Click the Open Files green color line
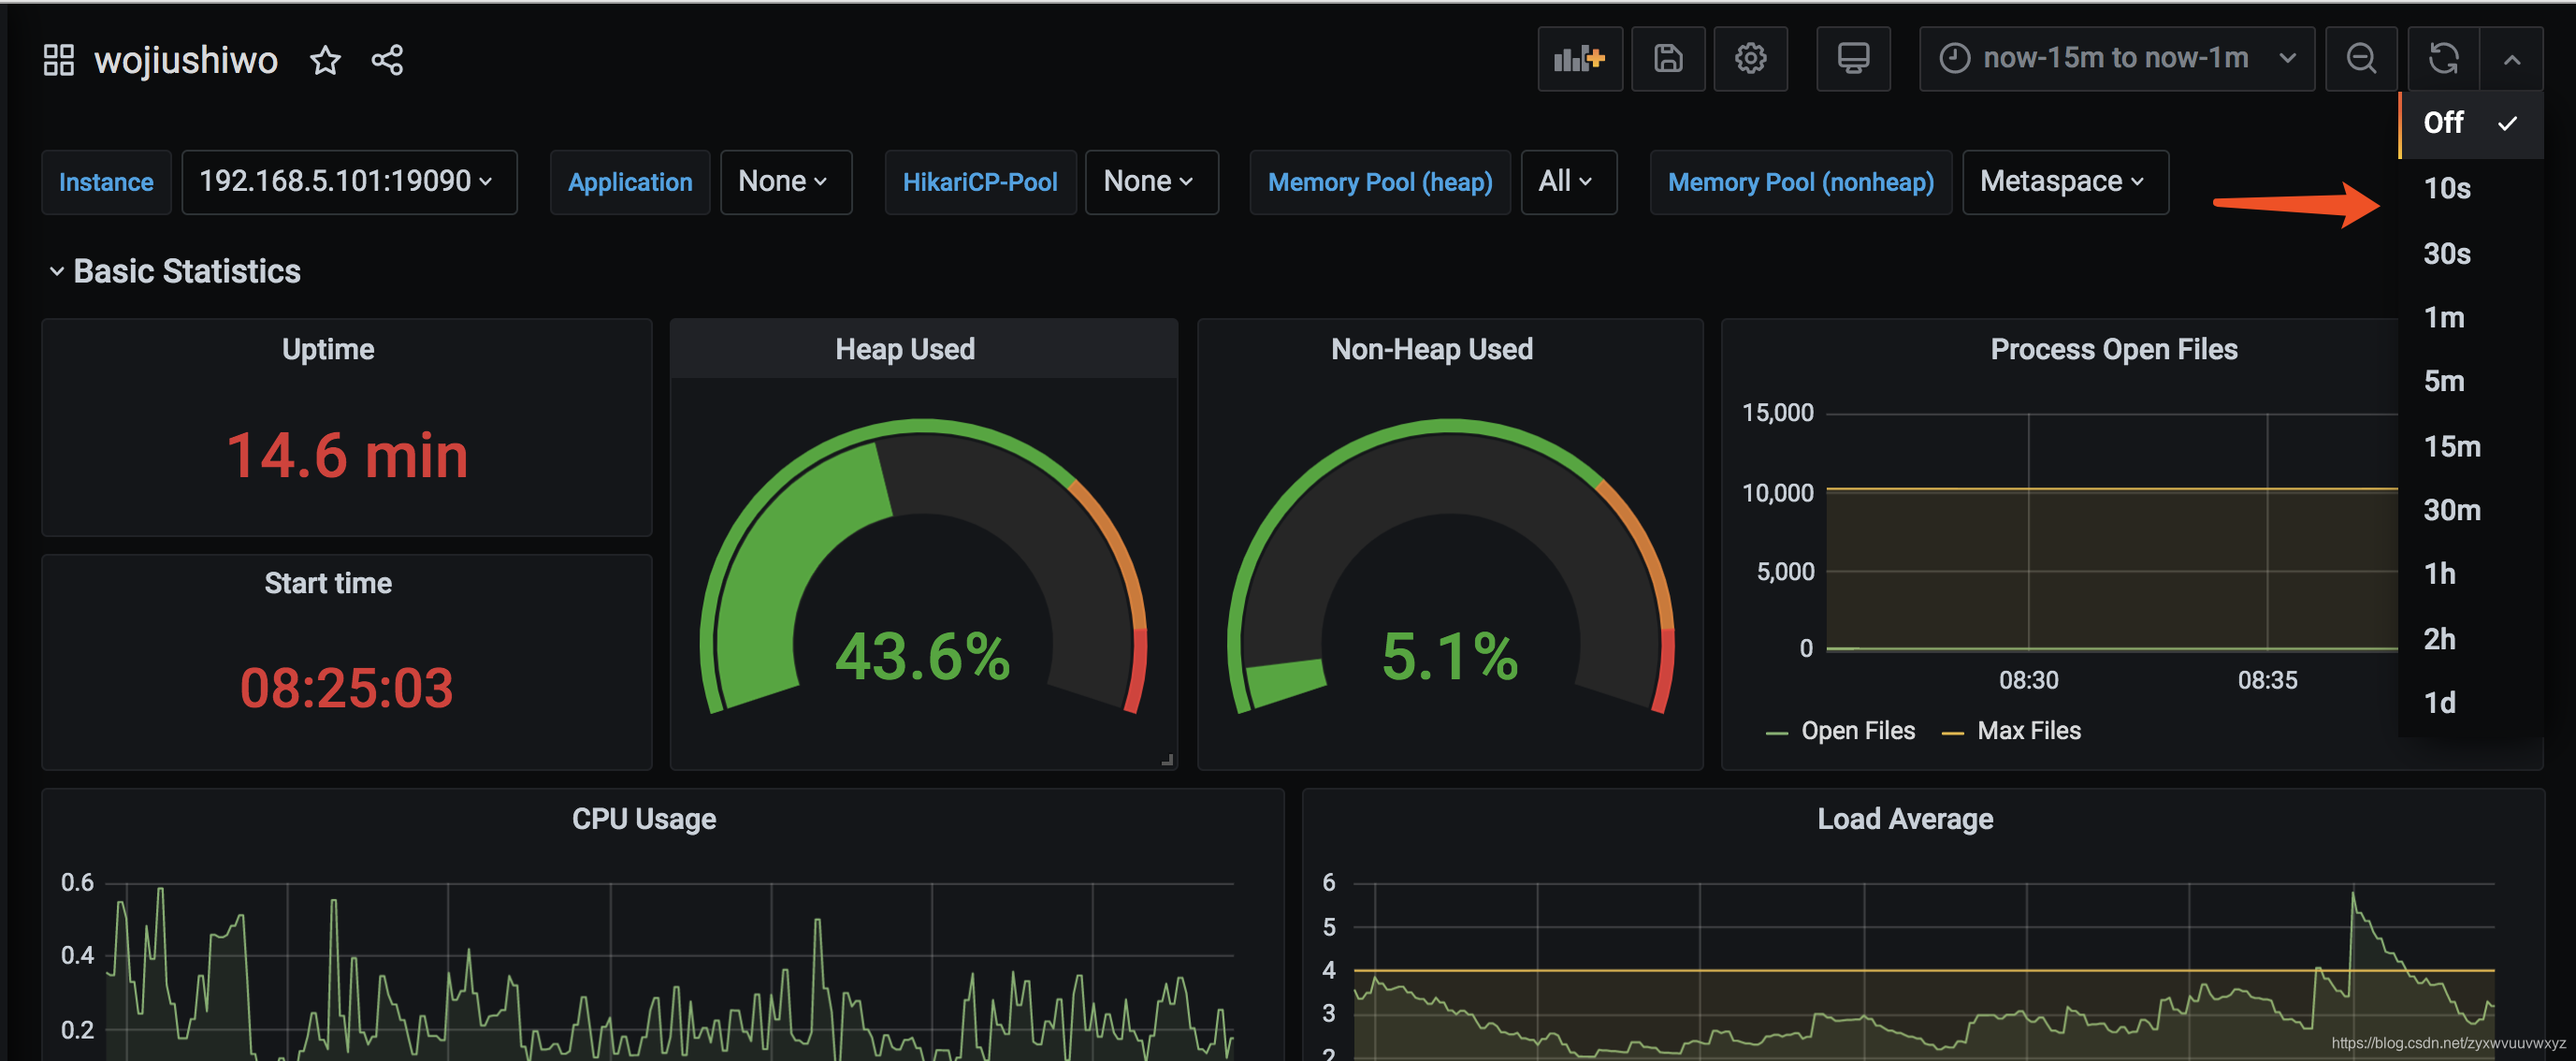The width and height of the screenshot is (2576, 1061). click(x=1777, y=734)
